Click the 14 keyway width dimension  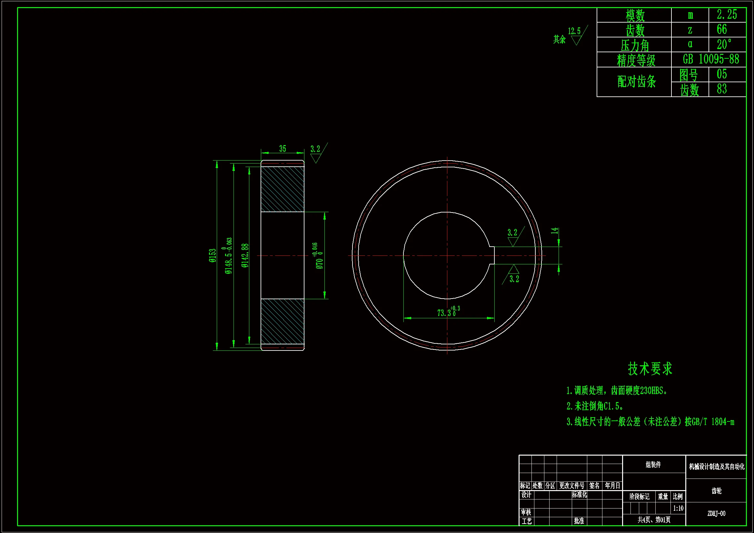click(554, 231)
